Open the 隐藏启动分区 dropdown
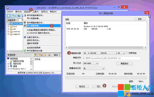The width and height of the screenshot is (154, 97). (104, 68)
